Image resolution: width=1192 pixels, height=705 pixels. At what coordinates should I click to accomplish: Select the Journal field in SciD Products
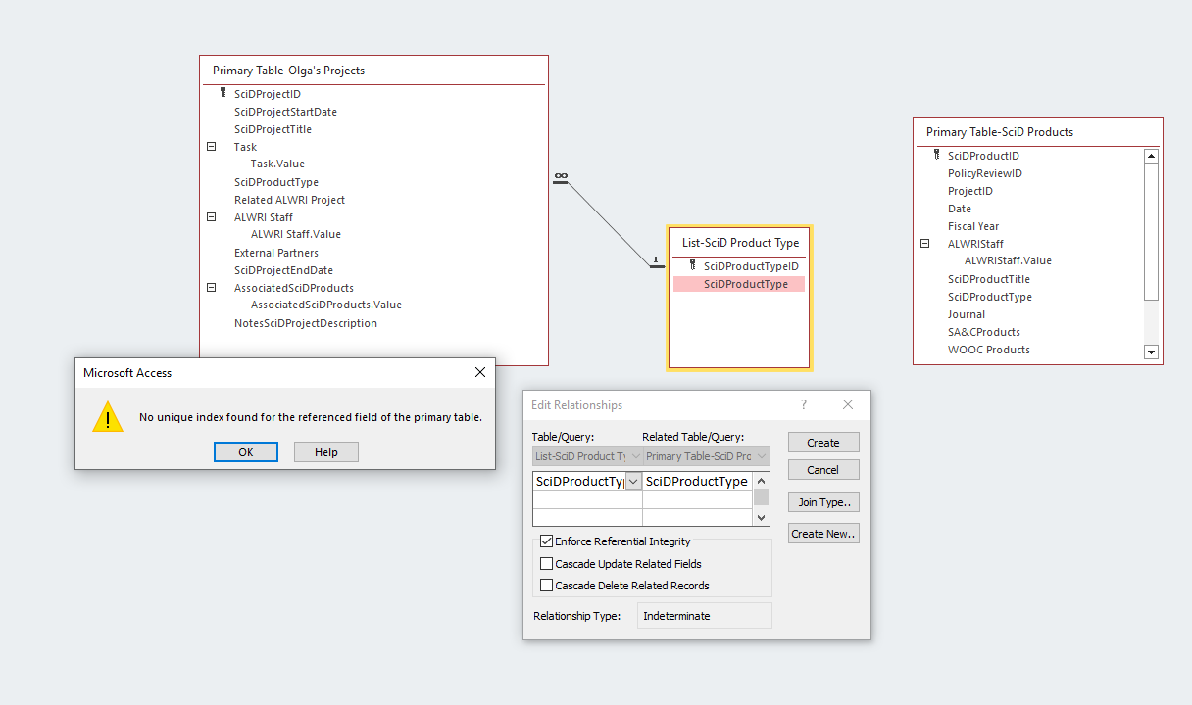coord(967,314)
